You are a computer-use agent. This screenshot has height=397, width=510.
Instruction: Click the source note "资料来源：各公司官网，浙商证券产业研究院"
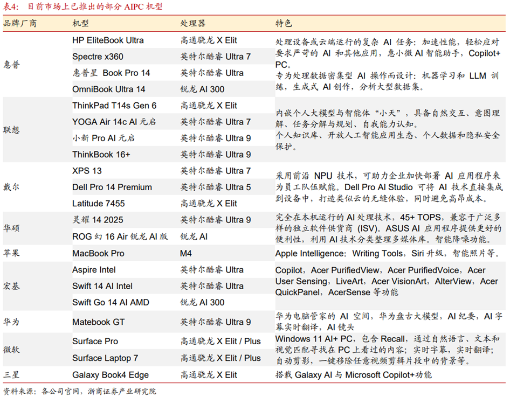(80, 391)
